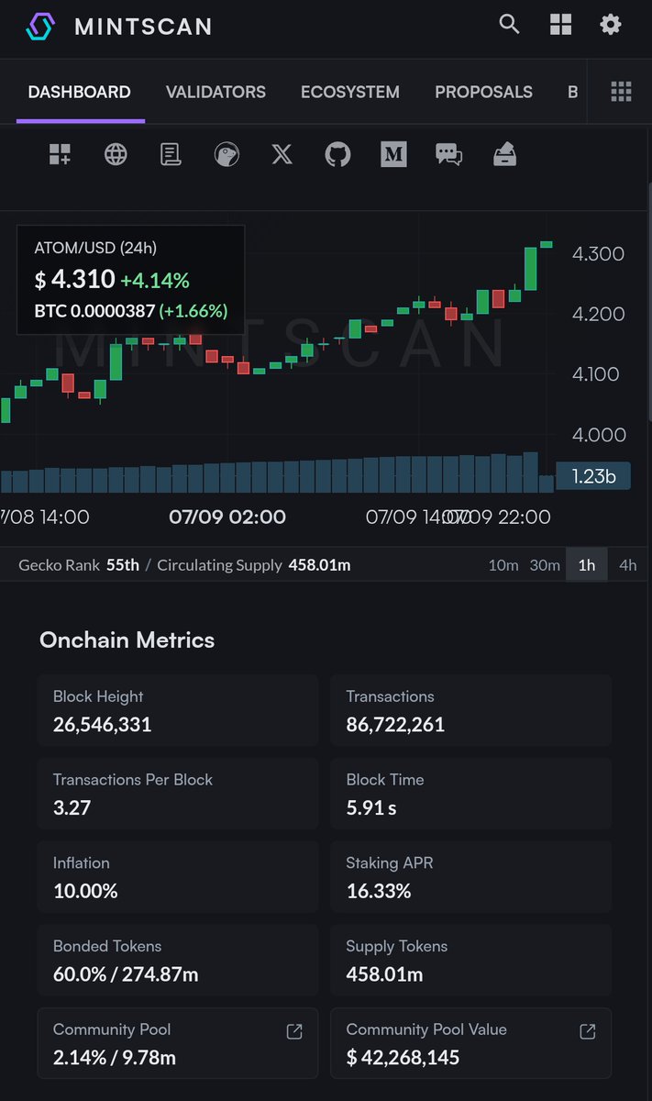
Task: Select the 4h chart interval
Action: 628,565
